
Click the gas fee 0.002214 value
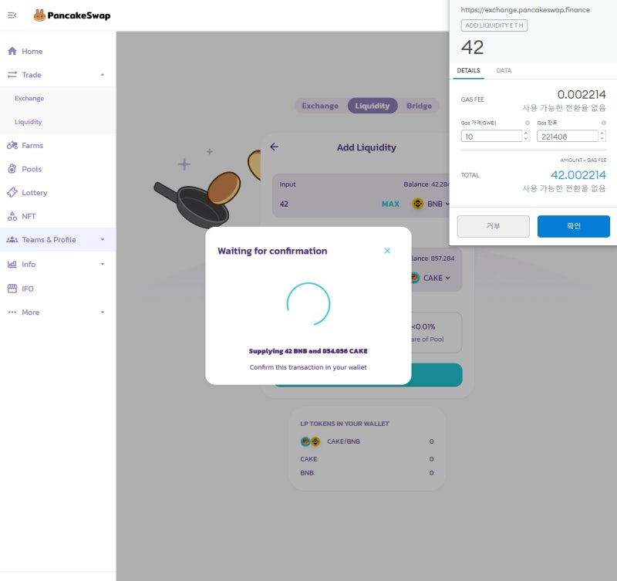click(582, 94)
